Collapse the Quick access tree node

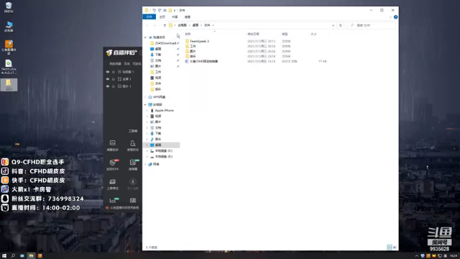145,37
